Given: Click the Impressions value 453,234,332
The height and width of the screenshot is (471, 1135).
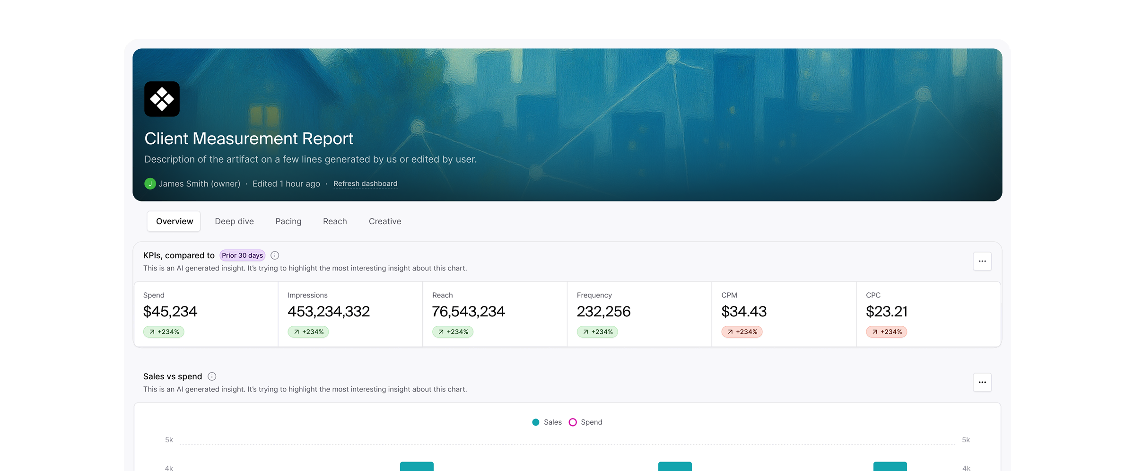Looking at the screenshot, I should [329, 312].
